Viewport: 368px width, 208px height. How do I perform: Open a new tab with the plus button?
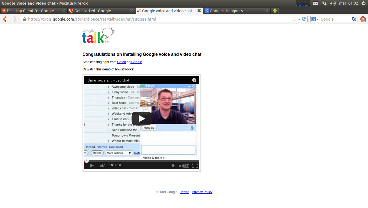[275, 11]
